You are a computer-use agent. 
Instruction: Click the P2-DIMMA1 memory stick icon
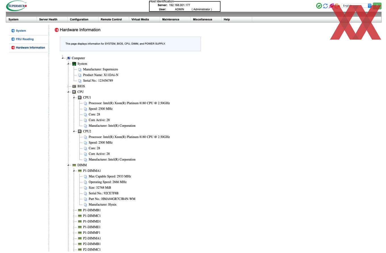[x=80, y=238]
